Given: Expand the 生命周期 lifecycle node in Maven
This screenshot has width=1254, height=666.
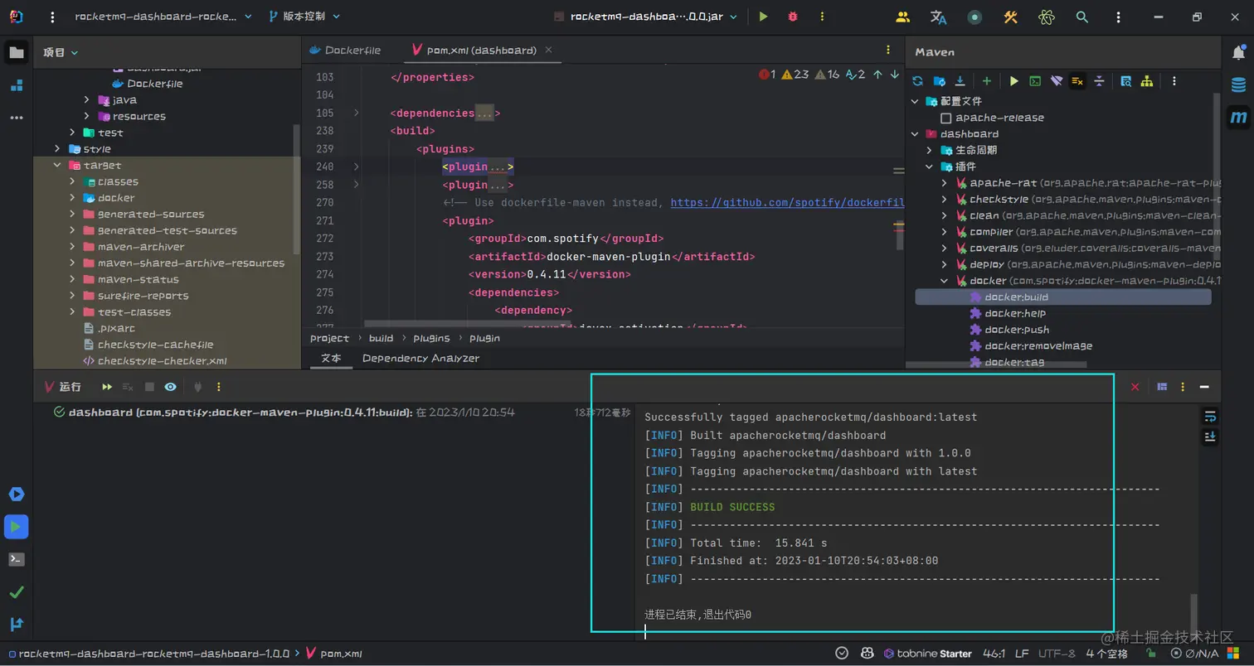Looking at the screenshot, I should pos(930,151).
